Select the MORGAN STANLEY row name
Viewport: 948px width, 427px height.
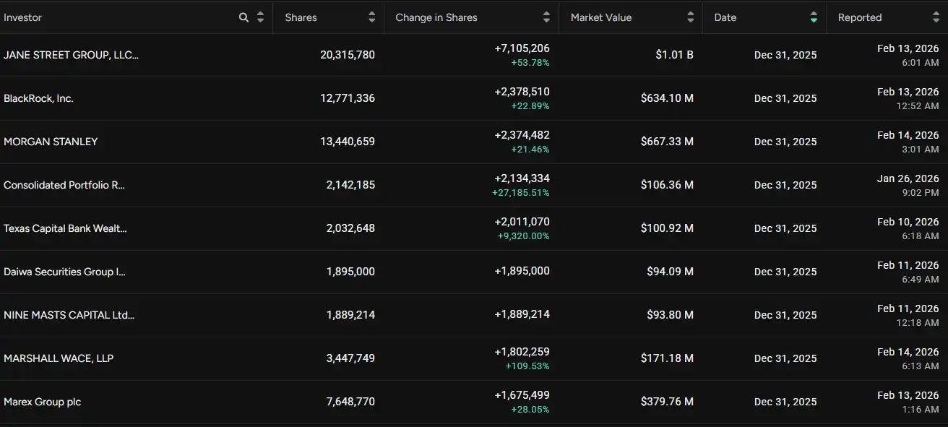tap(51, 142)
